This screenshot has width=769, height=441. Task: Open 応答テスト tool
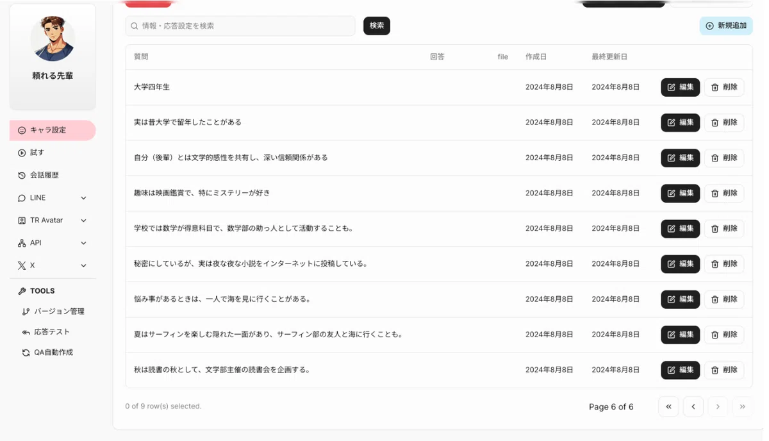pyautogui.click(x=46, y=332)
